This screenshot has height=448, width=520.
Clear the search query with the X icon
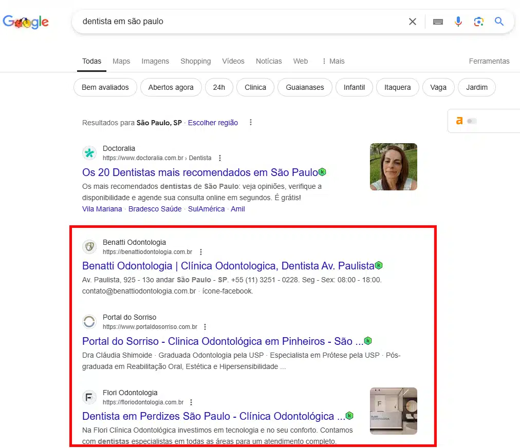[413, 22]
